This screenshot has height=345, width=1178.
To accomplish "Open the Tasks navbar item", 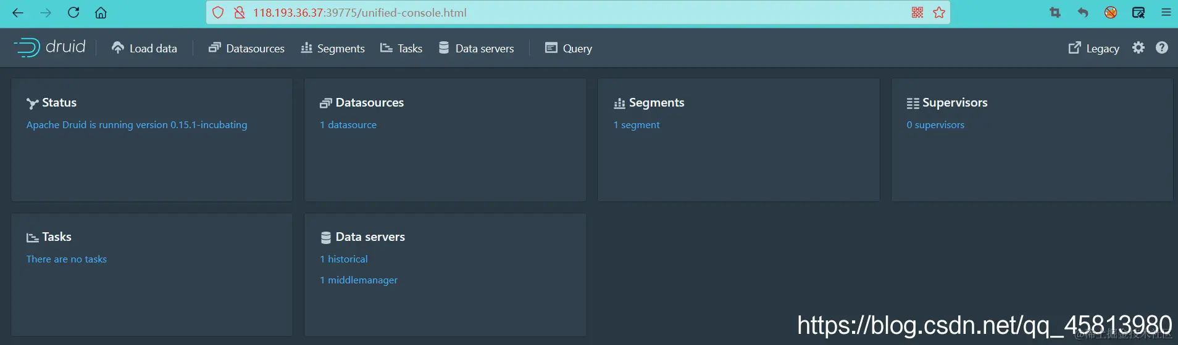I will point(401,48).
